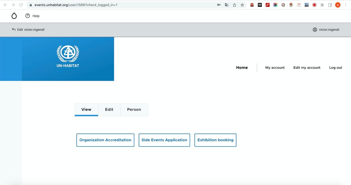The height and width of the screenshot is (185, 351).
Task: Go to Home in the navigation
Action: pyautogui.click(x=242, y=67)
